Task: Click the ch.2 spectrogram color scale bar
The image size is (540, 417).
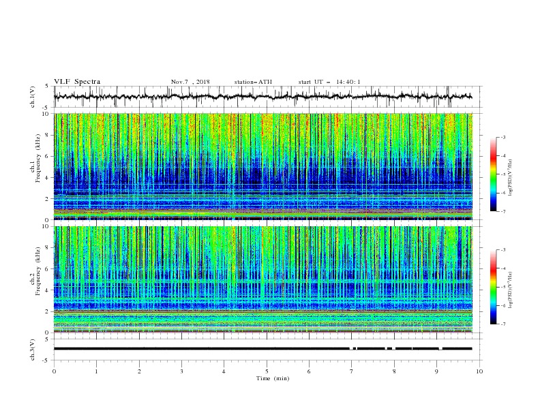Action: click(x=494, y=287)
